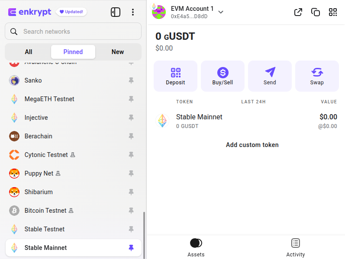Click the VALUE column header

click(x=329, y=102)
